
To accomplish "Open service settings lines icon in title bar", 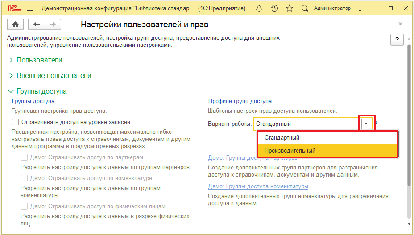I will coord(360,8).
